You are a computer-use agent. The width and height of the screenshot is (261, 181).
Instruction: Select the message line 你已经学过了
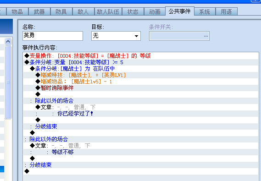coord(141,114)
